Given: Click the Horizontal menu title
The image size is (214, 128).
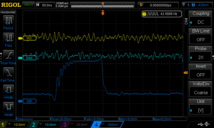Looking at the screenshot, I should pyautogui.click(x=8, y=12).
